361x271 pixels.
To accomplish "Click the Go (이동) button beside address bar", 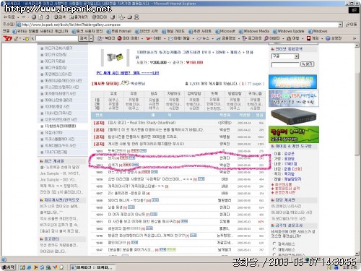I will pos(351,25).
